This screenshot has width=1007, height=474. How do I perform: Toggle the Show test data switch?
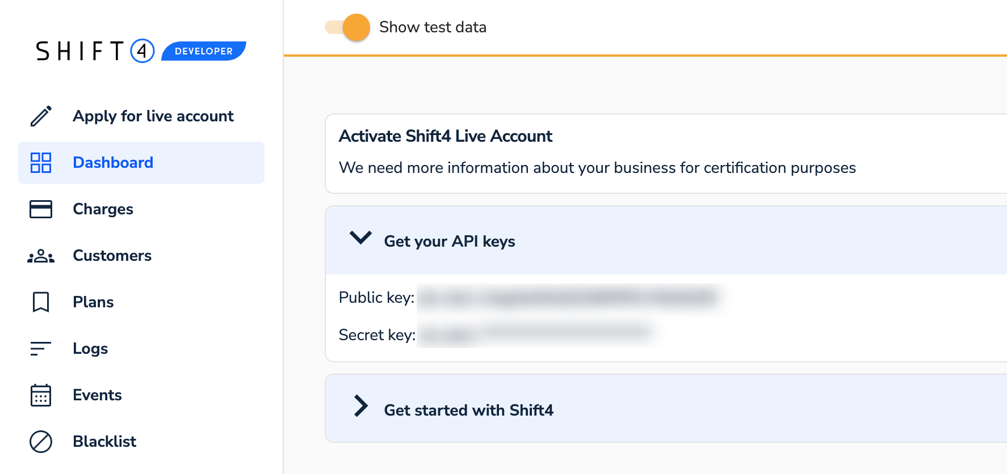[348, 27]
